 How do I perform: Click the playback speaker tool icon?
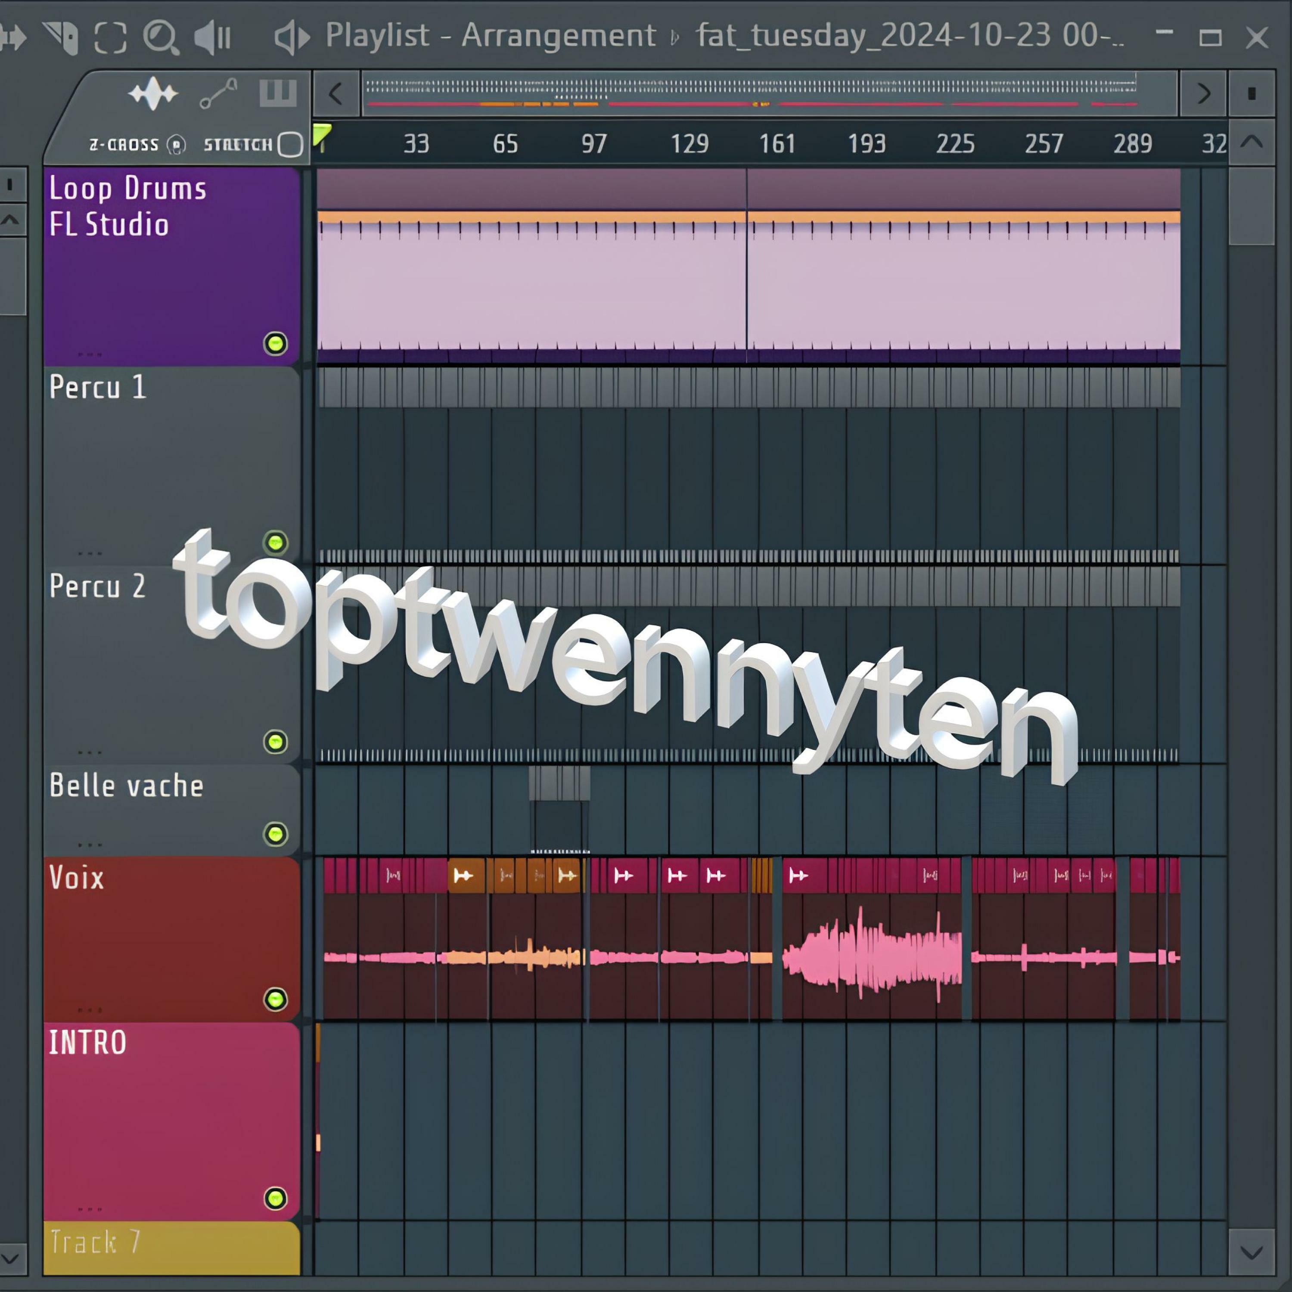click(x=213, y=37)
